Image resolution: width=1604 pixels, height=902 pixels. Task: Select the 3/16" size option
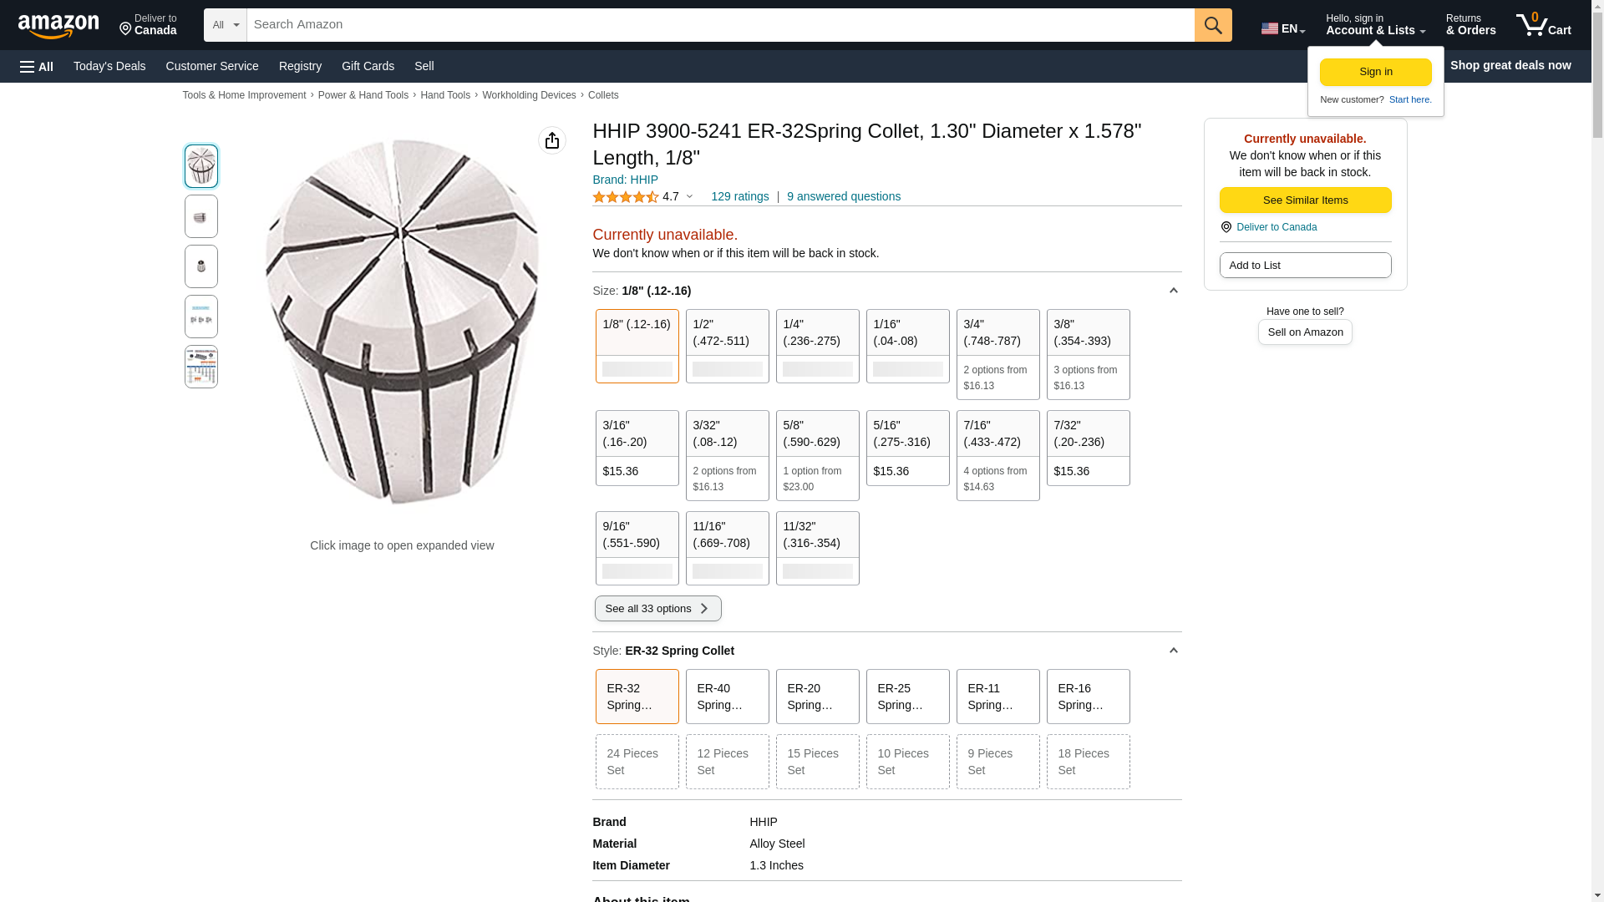(637, 448)
